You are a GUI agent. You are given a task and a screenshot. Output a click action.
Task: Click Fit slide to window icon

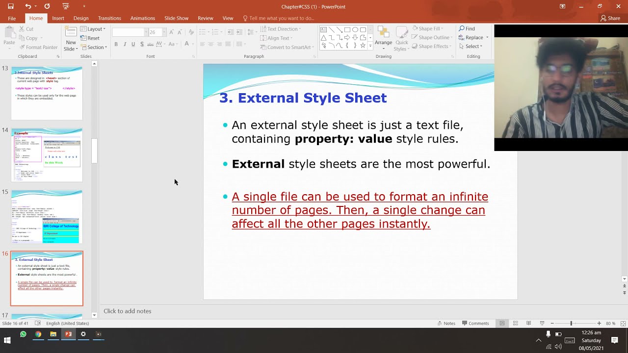coord(622,323)
